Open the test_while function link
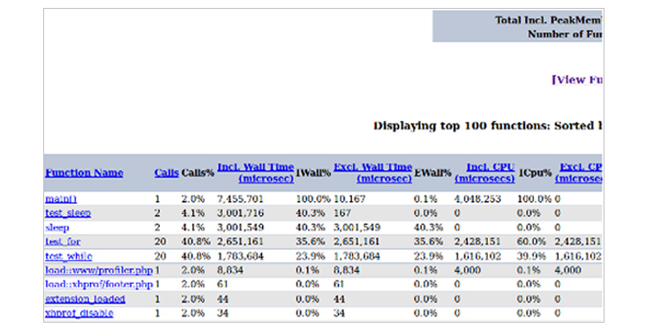Screen dimensions: 653x335 point(69,257)
